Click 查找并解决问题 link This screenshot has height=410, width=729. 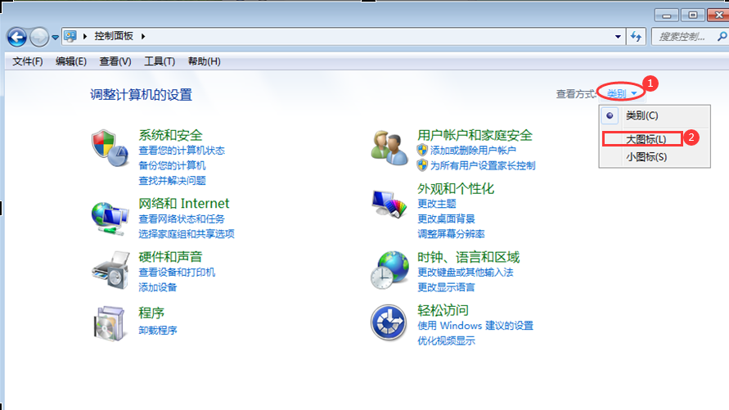tap(172, 180)
